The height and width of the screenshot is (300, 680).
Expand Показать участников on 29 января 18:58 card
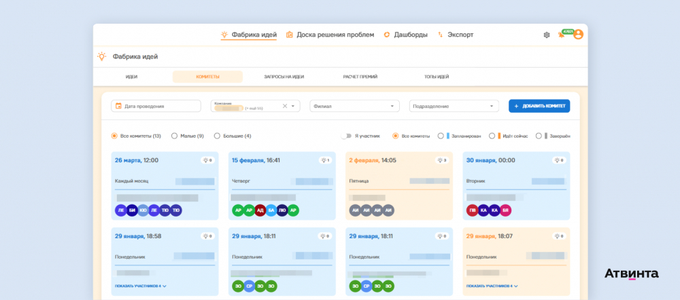tap(141, 286)
